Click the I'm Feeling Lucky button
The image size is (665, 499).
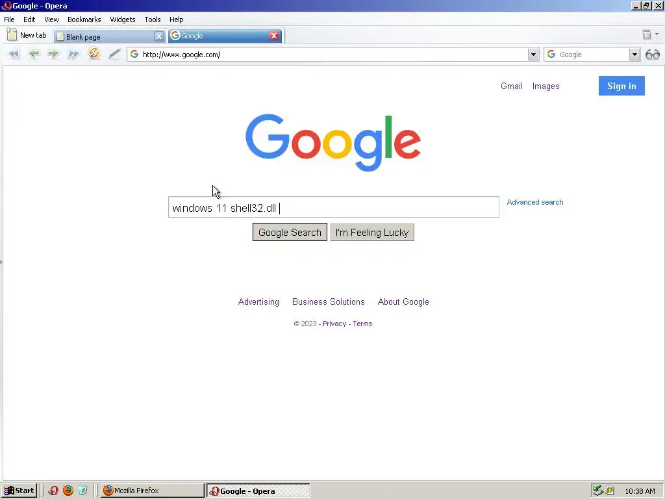click(372, 232)
